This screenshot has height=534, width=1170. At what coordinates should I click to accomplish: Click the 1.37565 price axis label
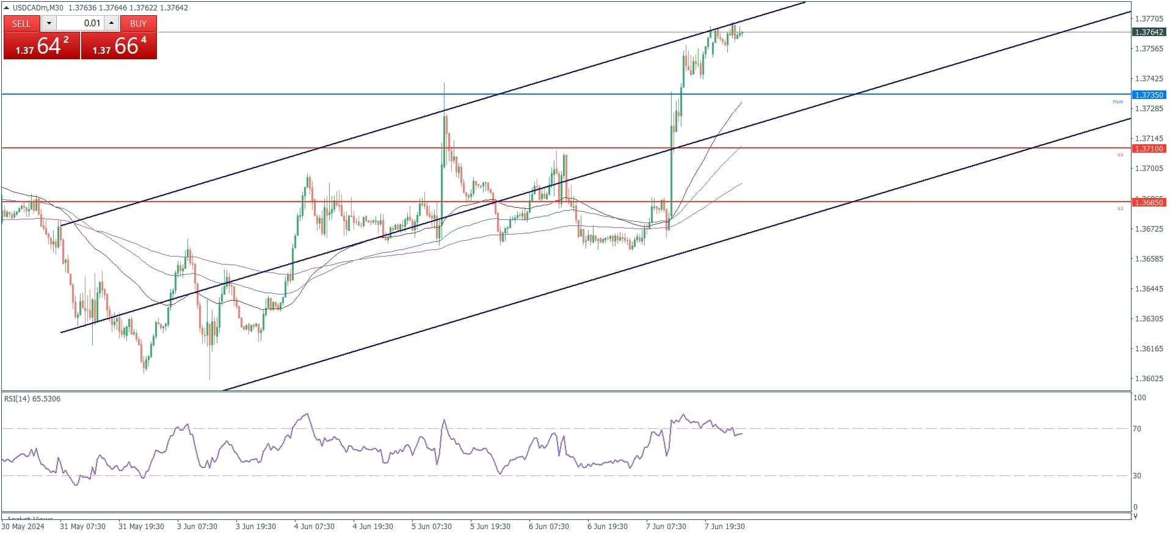(1149, 49)
